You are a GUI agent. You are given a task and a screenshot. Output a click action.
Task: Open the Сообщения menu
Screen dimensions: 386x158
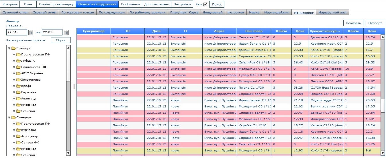pos(130,4)
